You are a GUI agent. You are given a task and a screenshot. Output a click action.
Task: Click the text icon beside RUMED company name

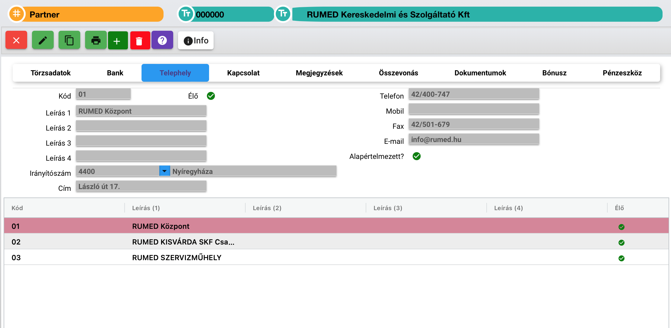(x=283, y=14)
